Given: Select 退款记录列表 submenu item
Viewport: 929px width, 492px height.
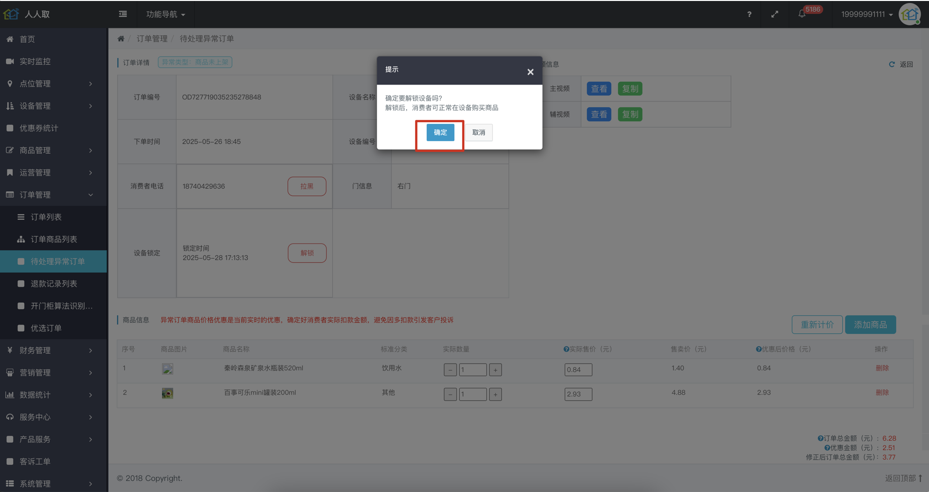Looking at the screenshot, I should pos(53,284).
